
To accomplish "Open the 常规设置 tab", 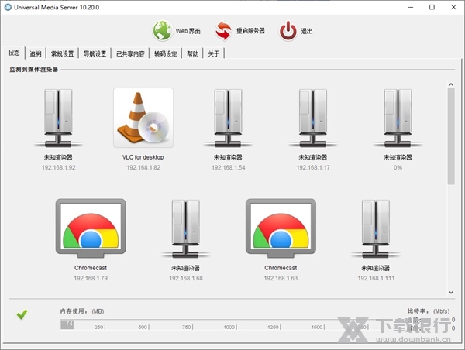I will 62,54.
